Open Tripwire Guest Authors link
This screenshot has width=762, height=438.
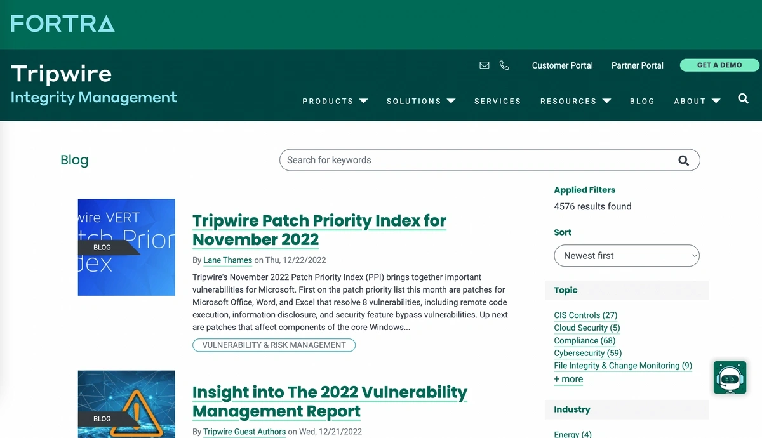point(244,432)
